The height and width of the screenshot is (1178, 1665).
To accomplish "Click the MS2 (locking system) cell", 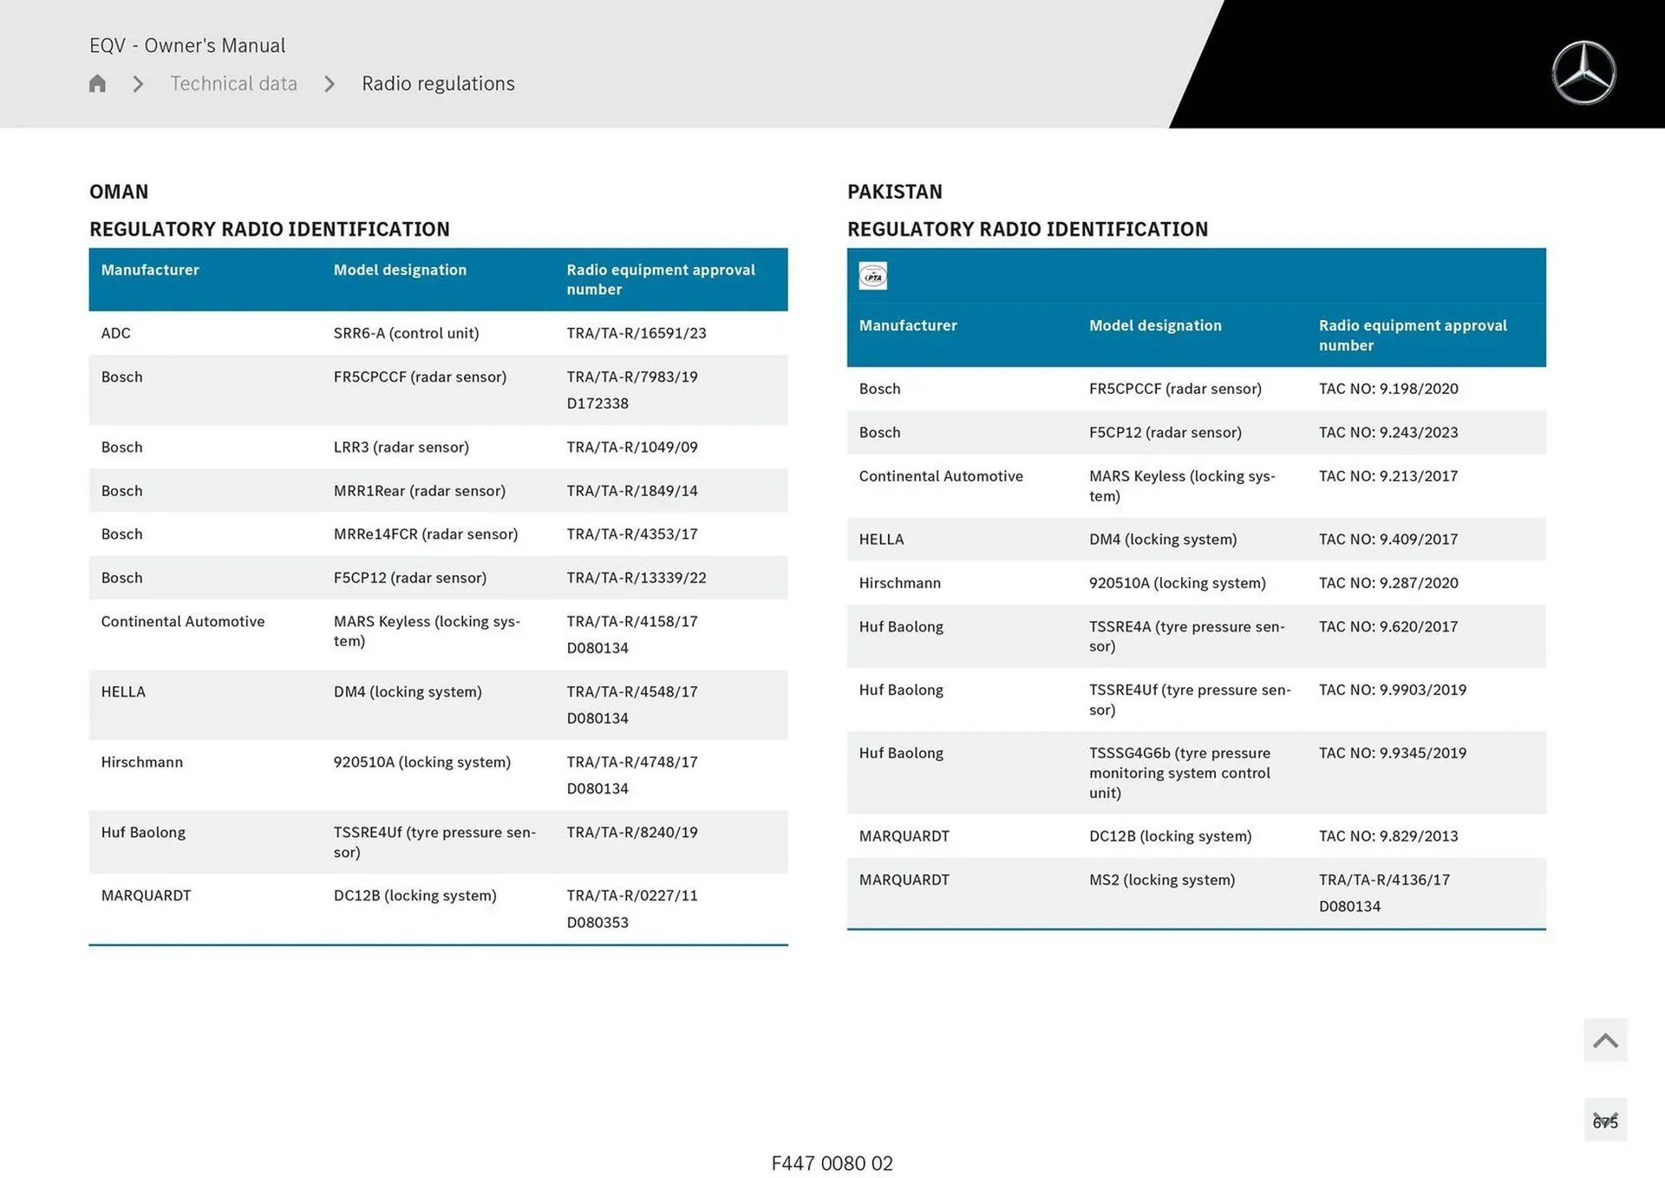I will click(1161, 880).
